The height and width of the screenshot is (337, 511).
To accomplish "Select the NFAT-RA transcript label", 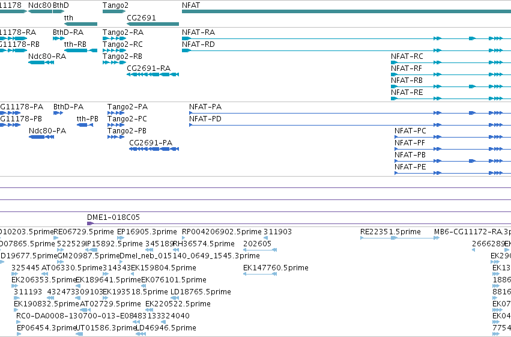I will click(x=198, y=32).
